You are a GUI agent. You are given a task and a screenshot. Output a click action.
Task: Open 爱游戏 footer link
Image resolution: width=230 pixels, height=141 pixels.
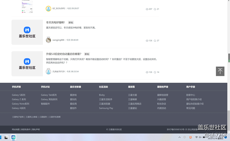click(x=73, y=95)
